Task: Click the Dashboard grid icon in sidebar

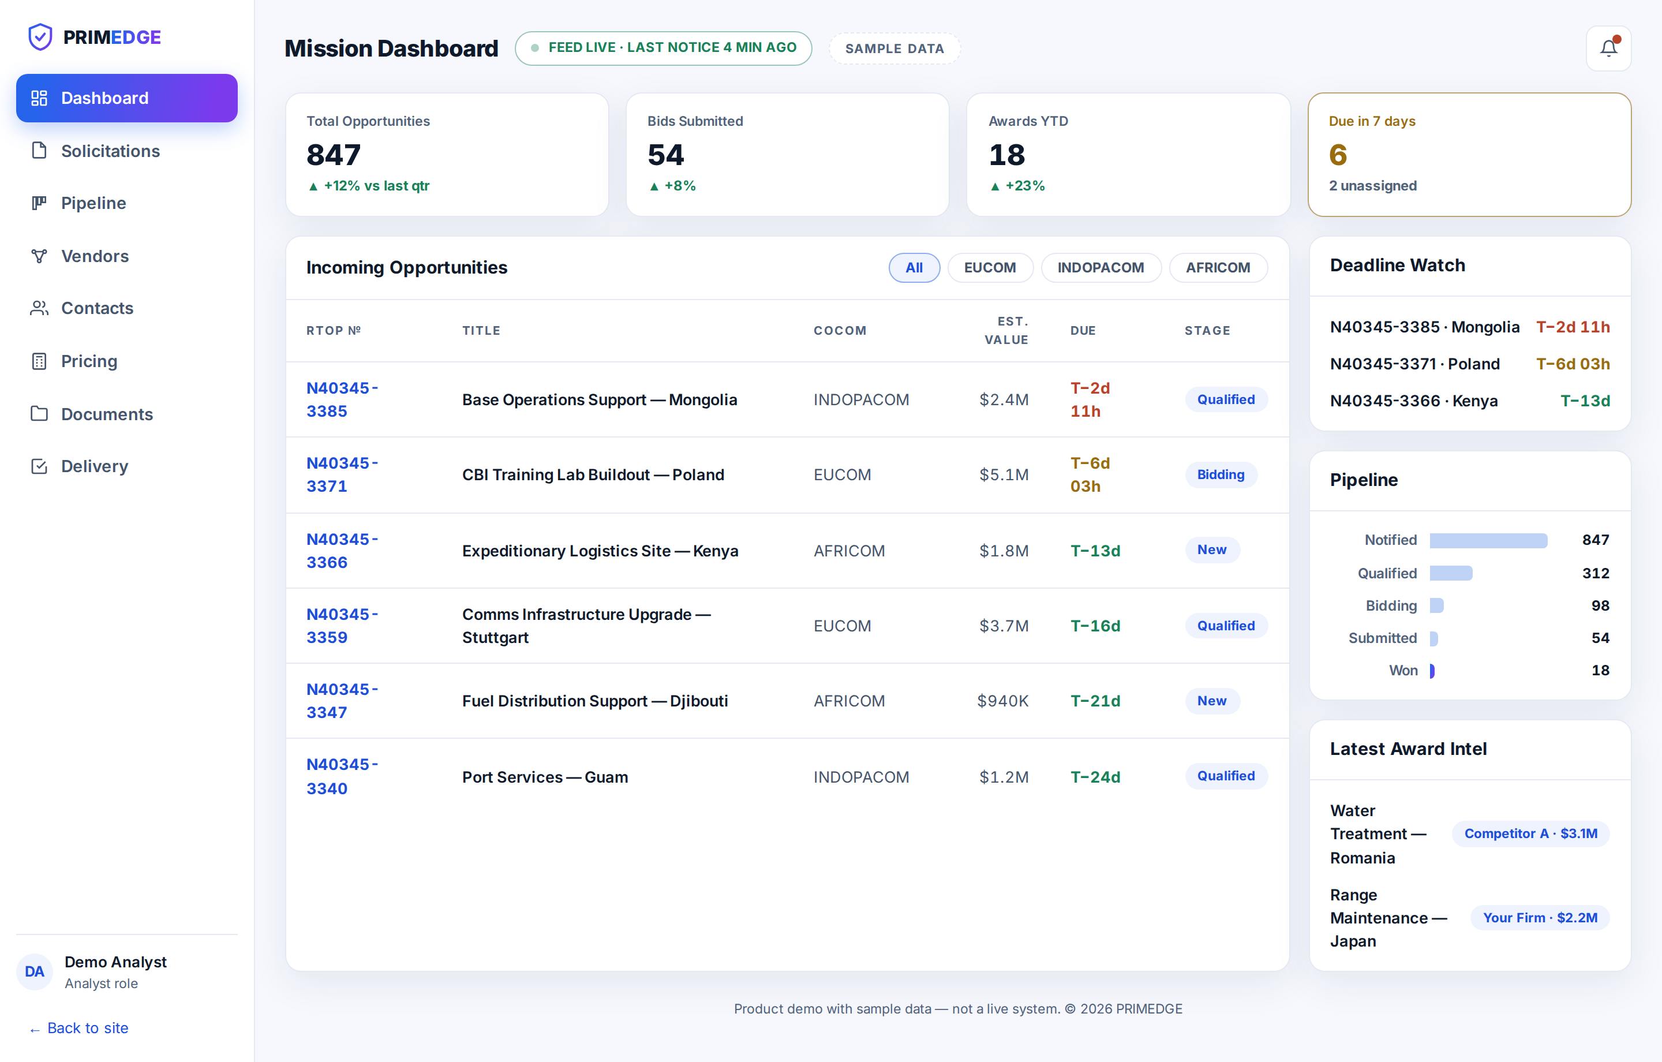Action: pos(39,98)
